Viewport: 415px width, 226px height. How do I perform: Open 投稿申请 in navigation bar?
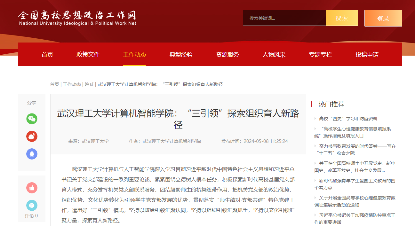coord(367,55)
